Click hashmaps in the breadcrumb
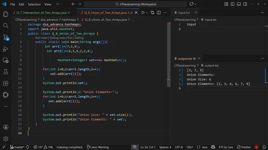This screenshot has height=150, width=268. (69, 20)
